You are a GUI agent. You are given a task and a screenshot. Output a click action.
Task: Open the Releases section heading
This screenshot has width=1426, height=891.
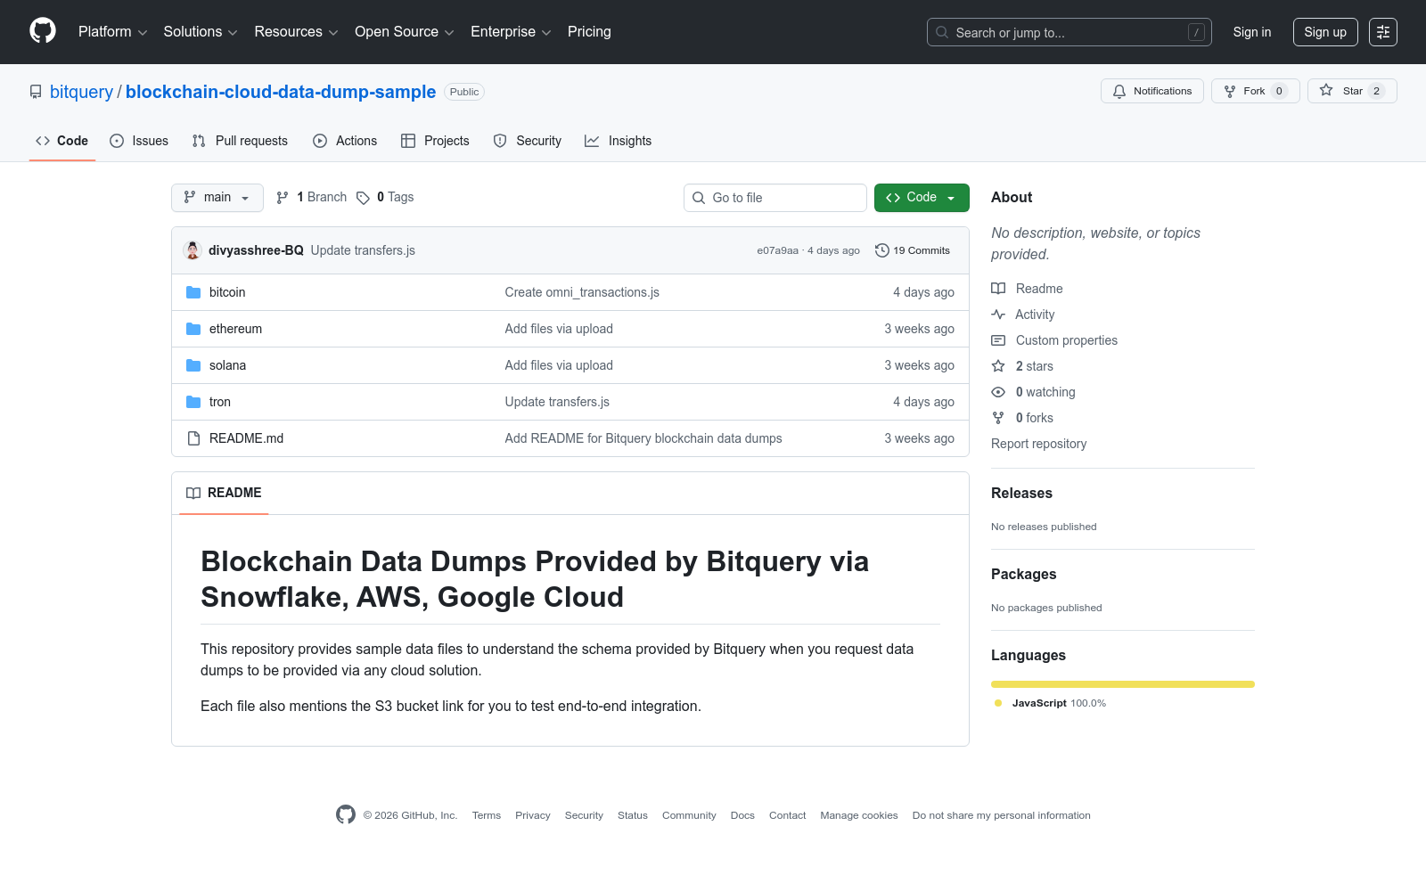click(1021, 493)
